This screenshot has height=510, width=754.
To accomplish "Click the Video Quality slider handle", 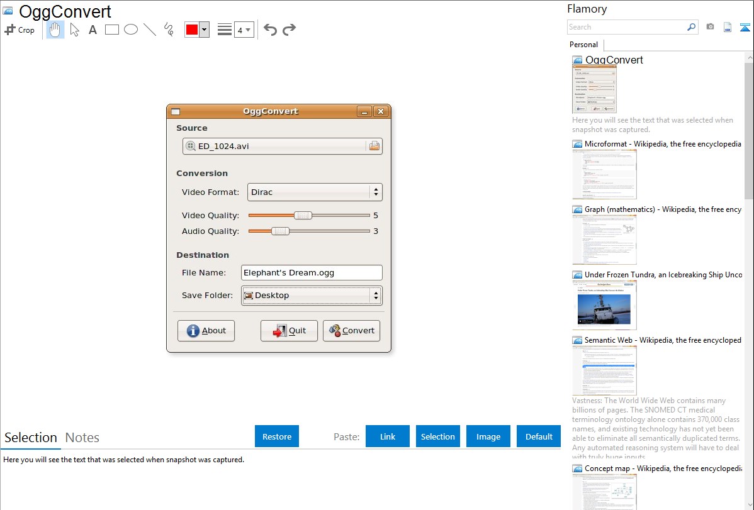I will click(303, 215).
